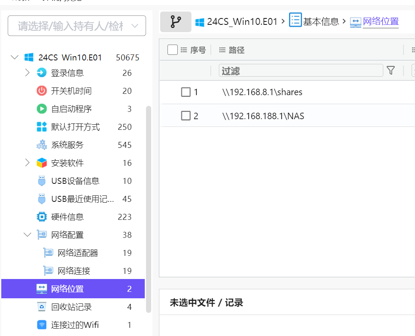415x336 pixels.
Task: Expand the 安装软件 tree node
Action: click(27, 163)
